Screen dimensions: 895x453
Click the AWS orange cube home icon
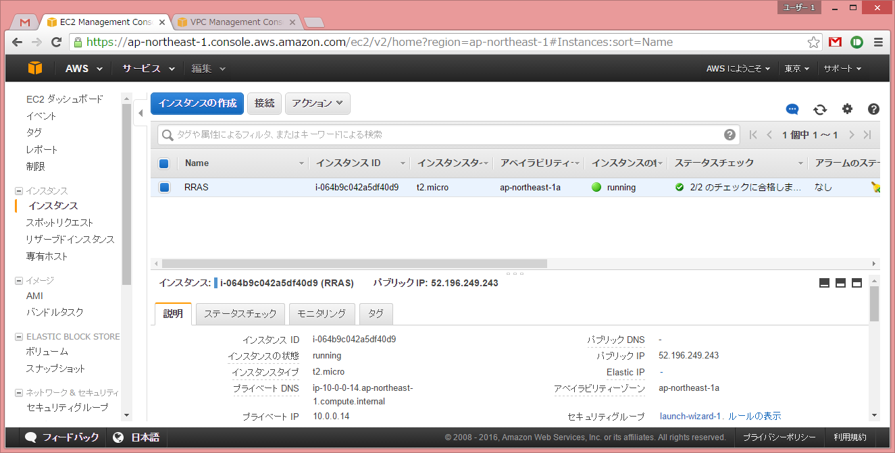click(35, 68)
